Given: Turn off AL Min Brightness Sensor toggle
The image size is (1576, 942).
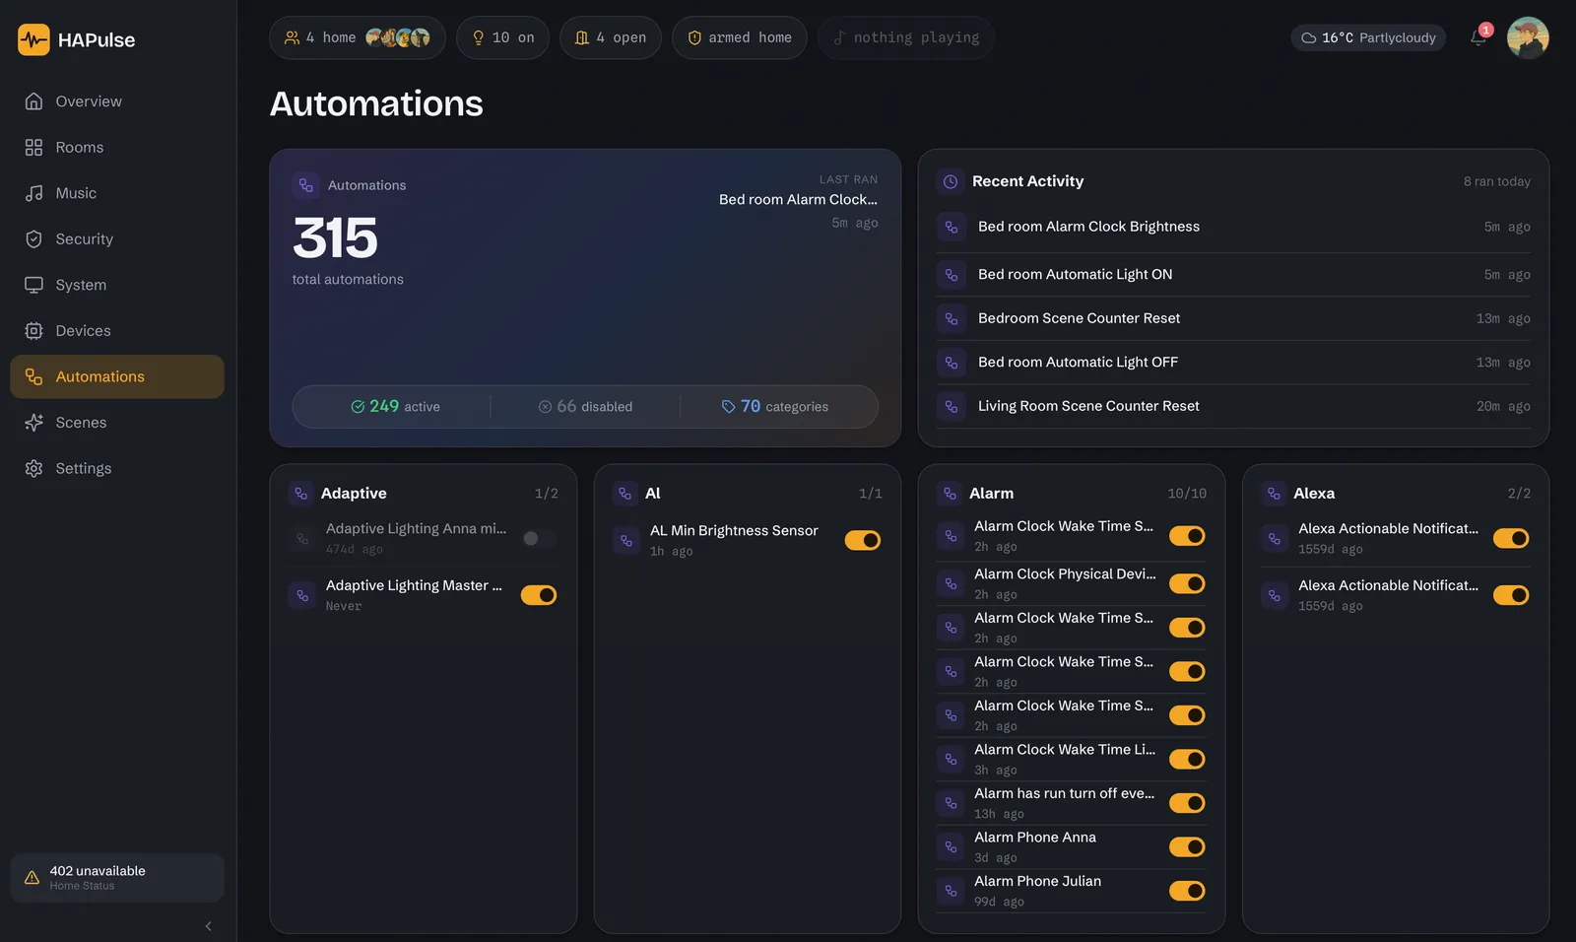Looking at the screenshot, I should [863, 540].
